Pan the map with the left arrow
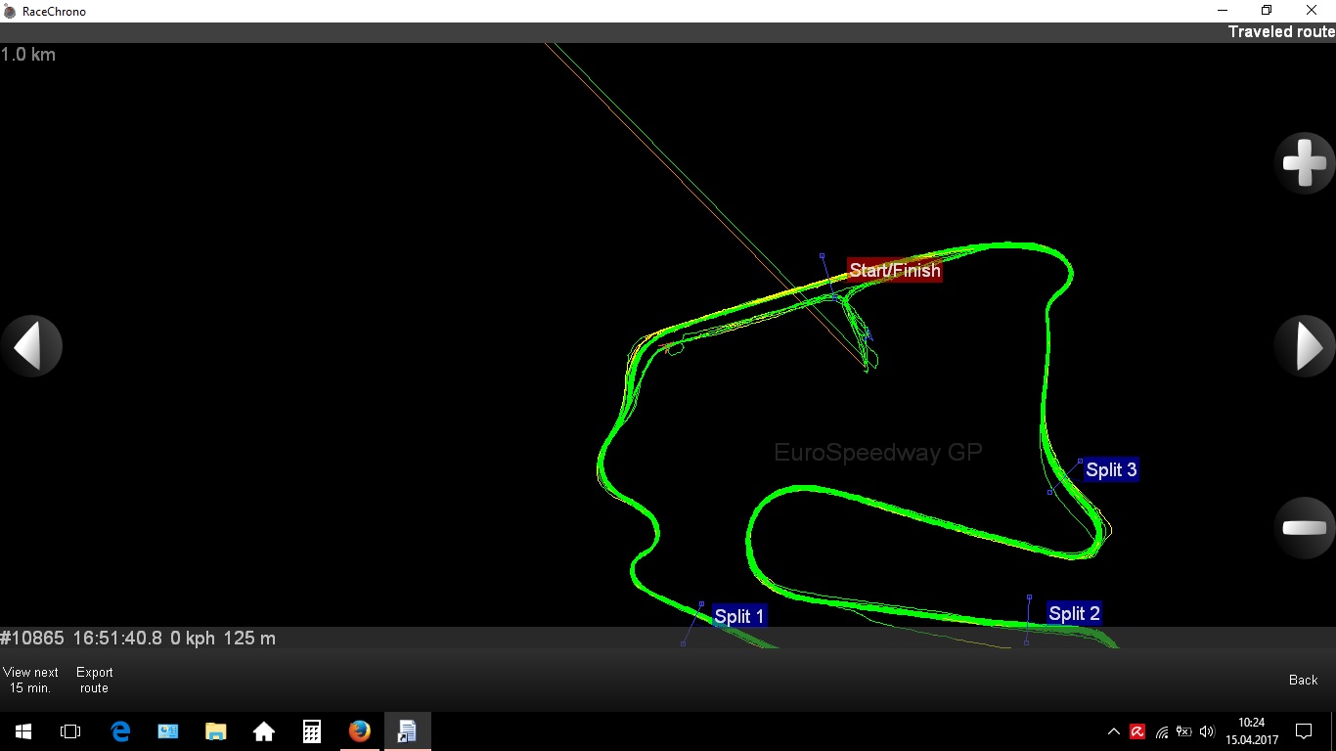The width and height of the screenshot is (1336, 751). [31, 346]
